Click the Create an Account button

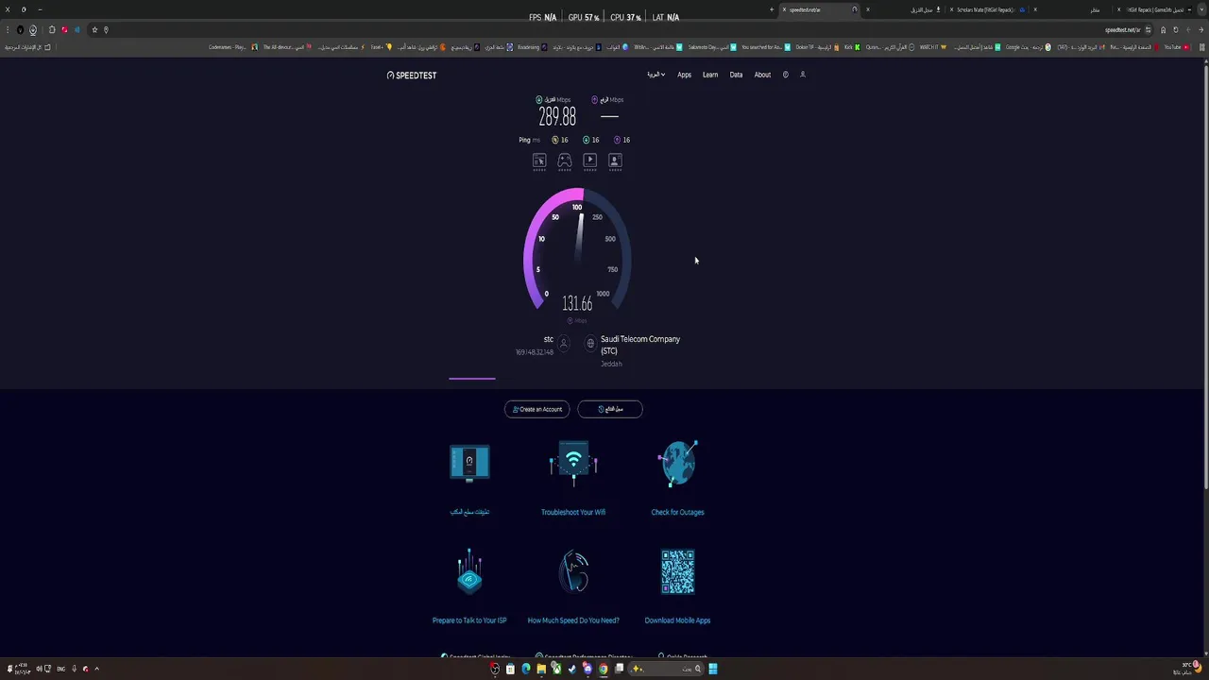(x=537, y=409)
